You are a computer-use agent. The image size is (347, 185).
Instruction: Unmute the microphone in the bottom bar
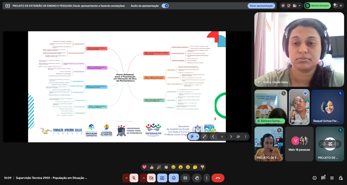click(134, 178)
